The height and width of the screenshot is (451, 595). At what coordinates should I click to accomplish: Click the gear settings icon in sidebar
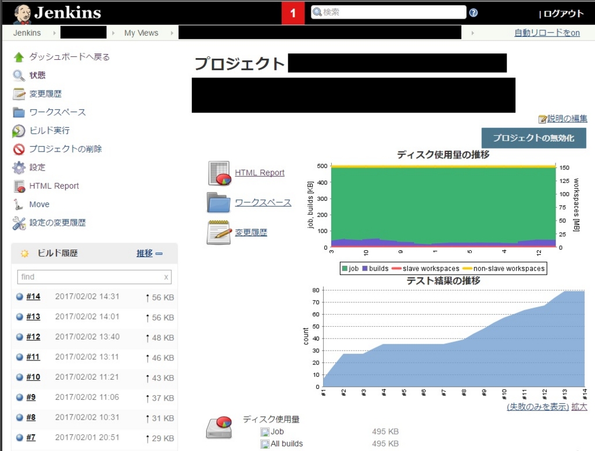(x=19, y=168)
